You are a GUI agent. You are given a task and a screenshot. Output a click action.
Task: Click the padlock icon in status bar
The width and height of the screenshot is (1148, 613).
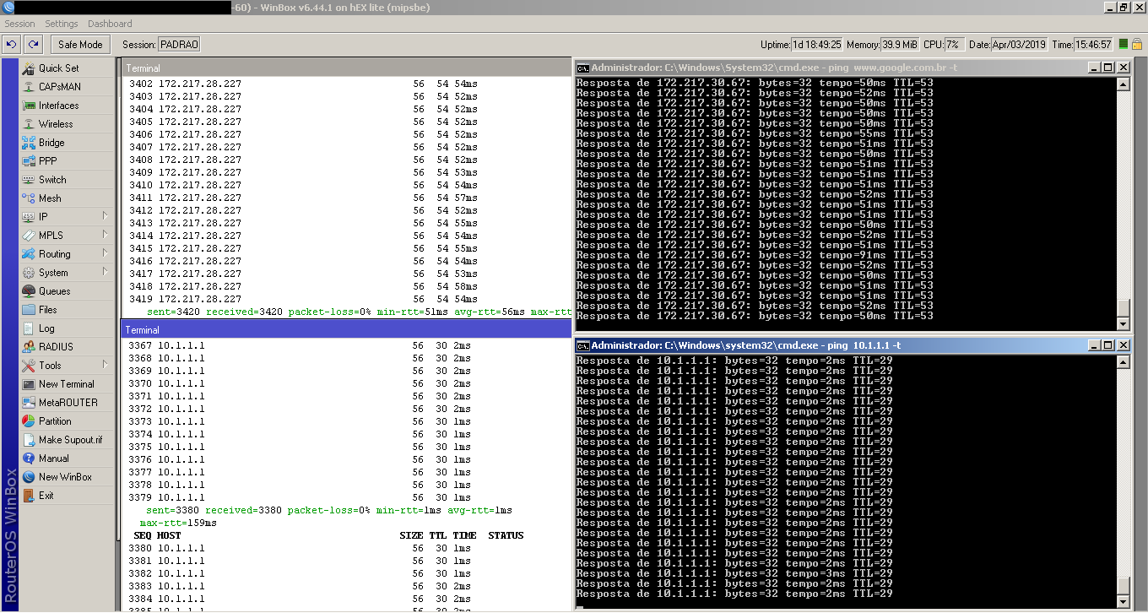[x=1137, y=44]
